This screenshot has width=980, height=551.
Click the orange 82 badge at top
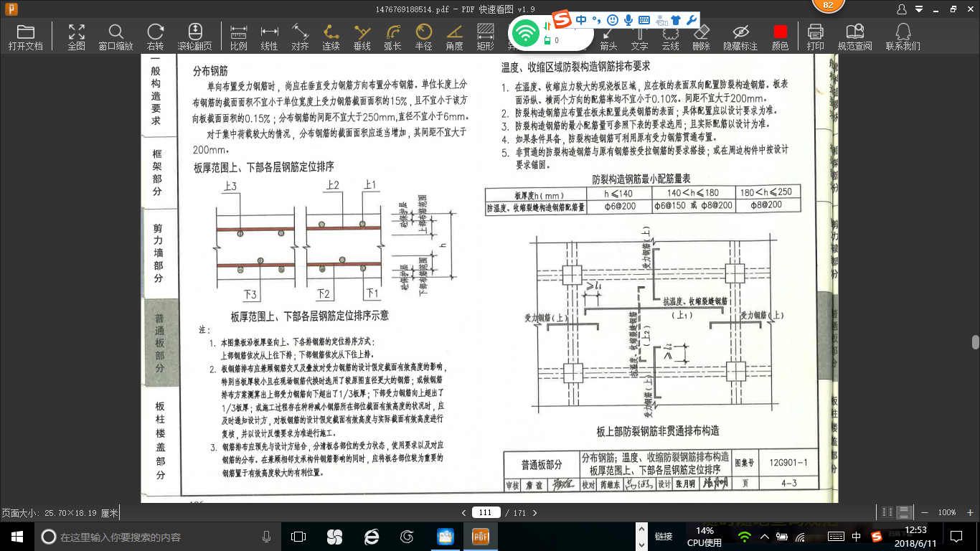828,5
